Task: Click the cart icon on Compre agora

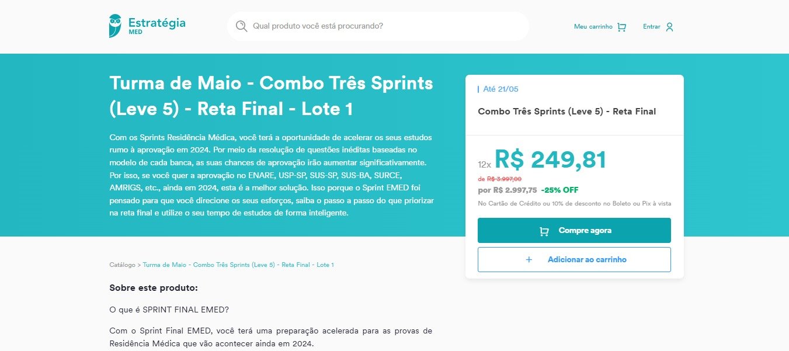Action: point(544,231)
